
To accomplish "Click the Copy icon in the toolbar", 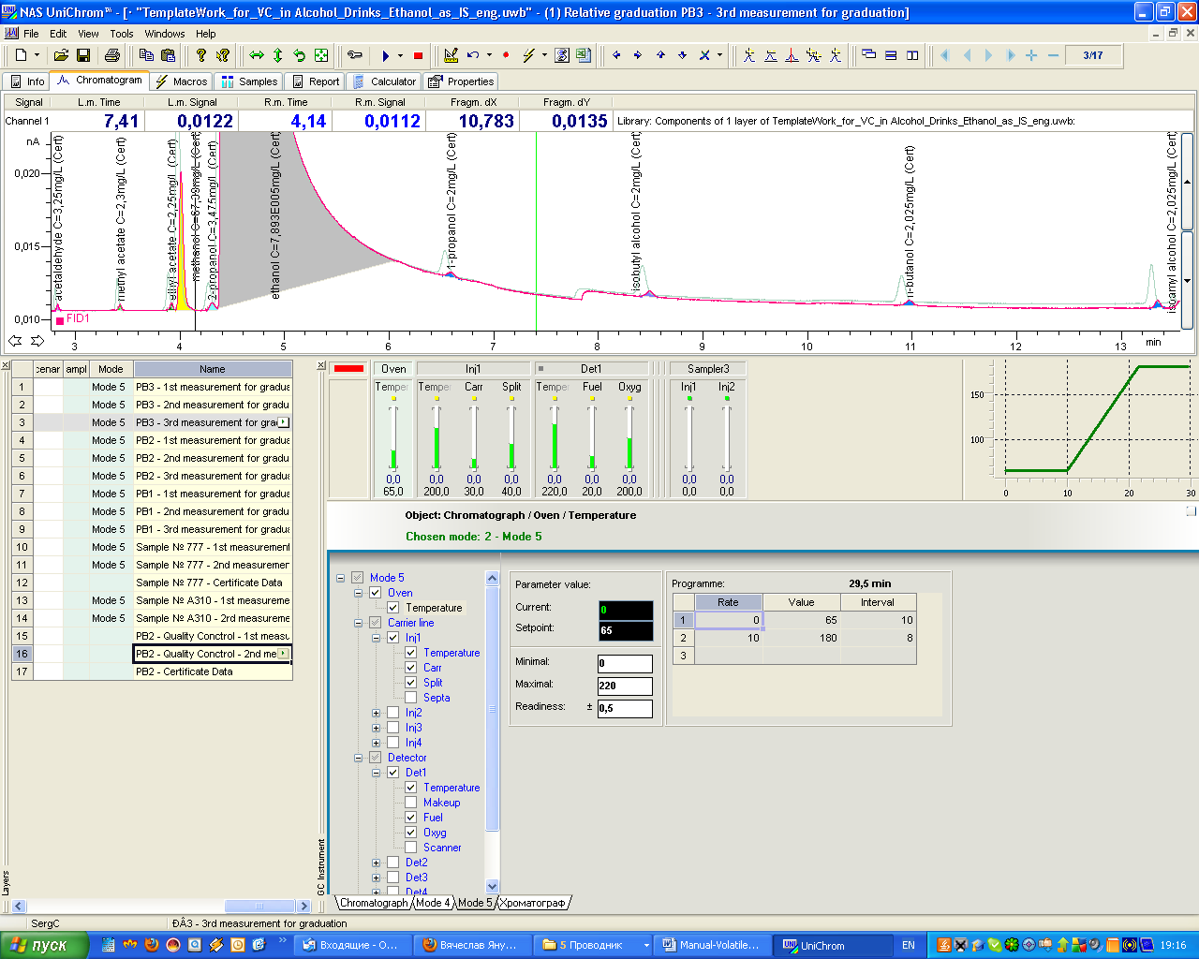I will (147, 55).
